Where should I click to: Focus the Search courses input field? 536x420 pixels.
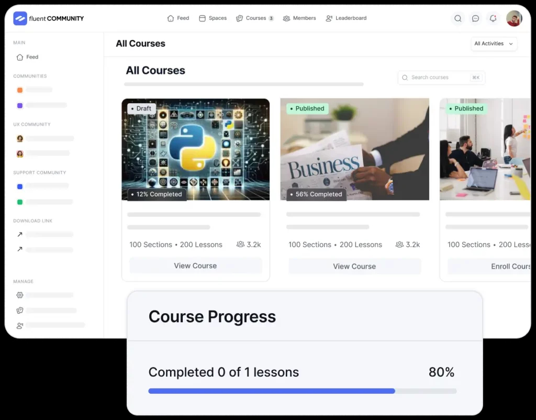(441, 78)
